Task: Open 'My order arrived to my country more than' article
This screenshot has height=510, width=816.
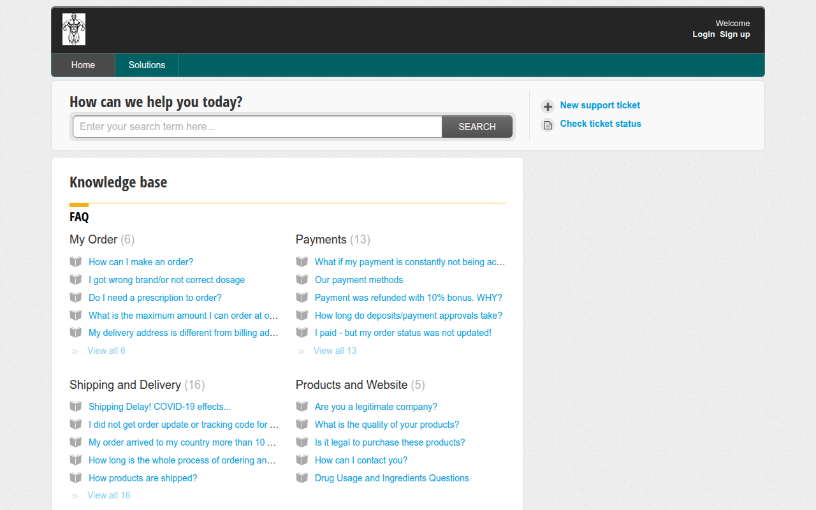Action: [182, 442]
